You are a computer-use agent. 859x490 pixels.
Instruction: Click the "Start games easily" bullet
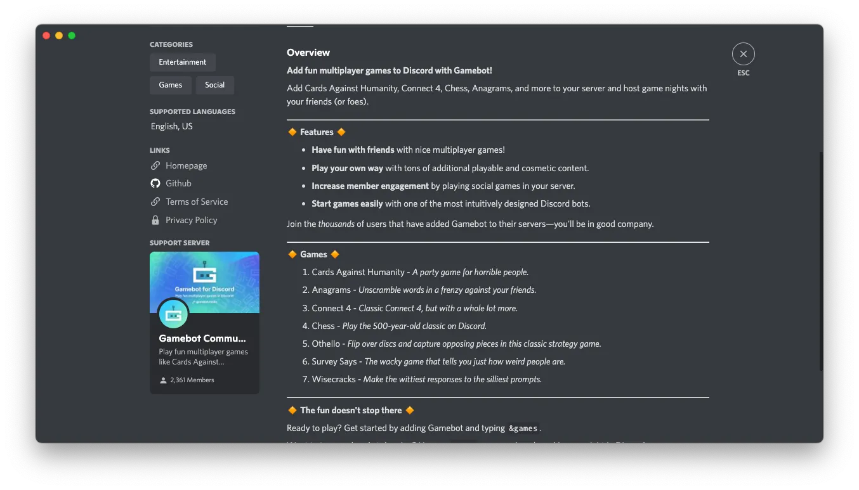[x=451, y=203]
